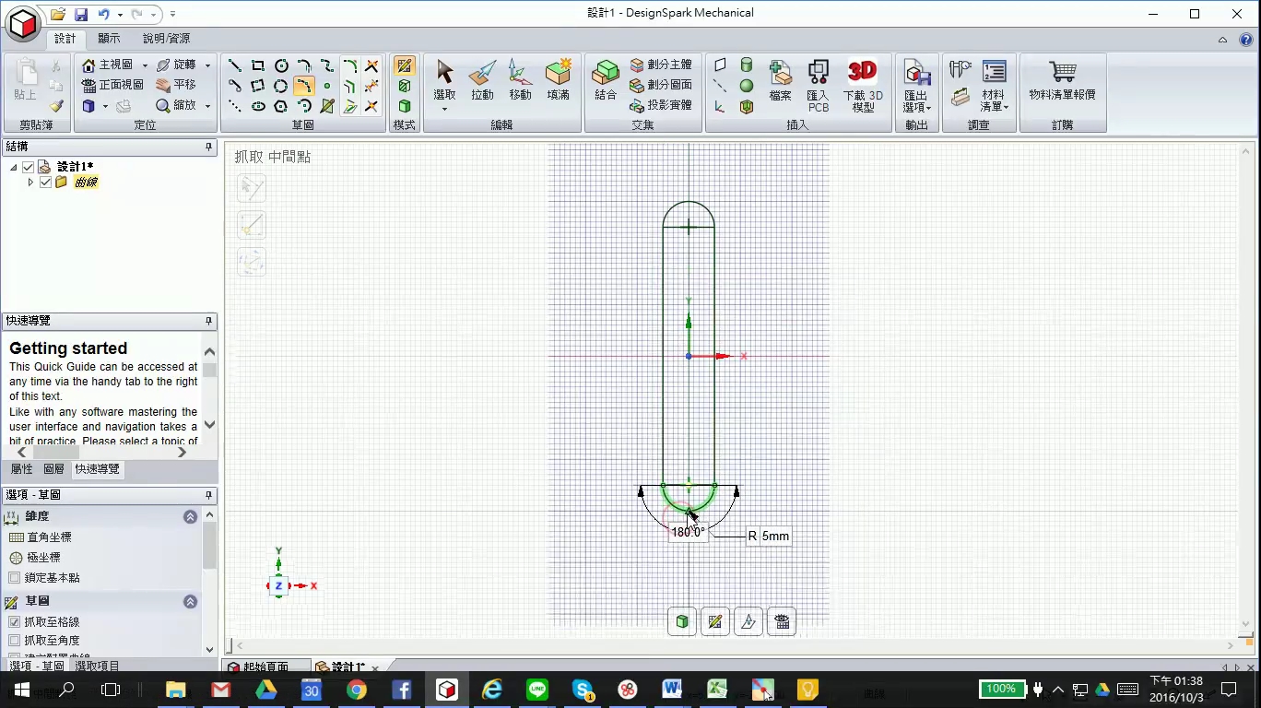
Task: Toggle visibility checkbox for 曲線 folder
Action: (x=45, y=183)
